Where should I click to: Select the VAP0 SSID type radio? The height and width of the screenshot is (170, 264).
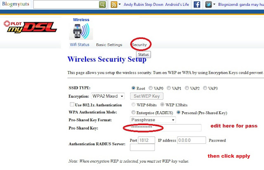pos(150,88)
